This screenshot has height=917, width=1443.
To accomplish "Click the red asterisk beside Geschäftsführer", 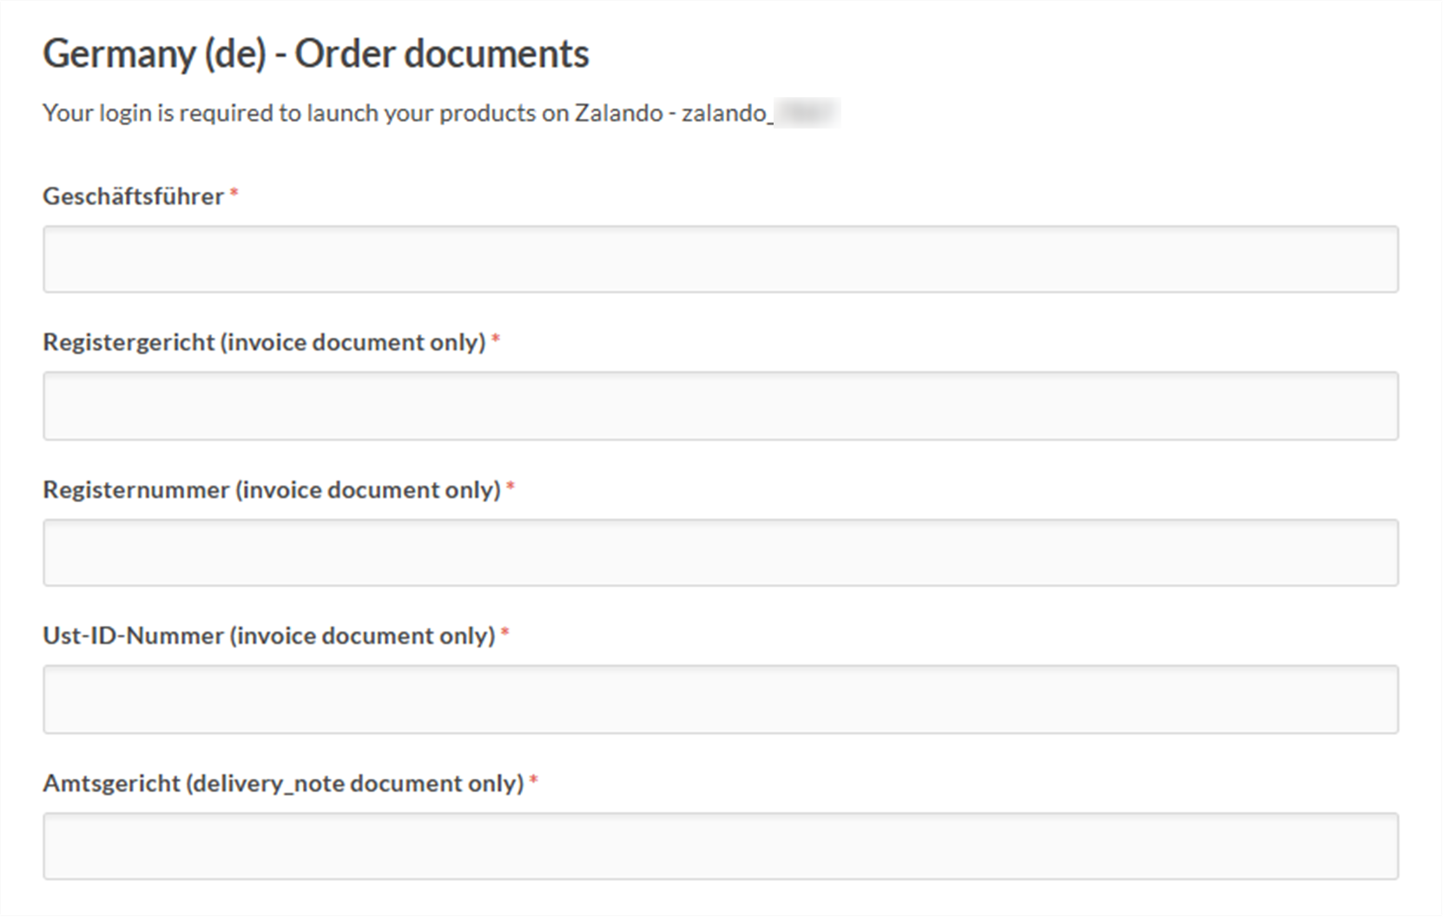I will (x=234, y=194).
